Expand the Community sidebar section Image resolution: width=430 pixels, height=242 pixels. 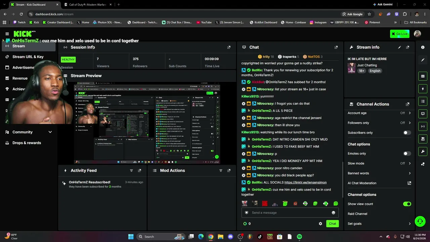tap(28, 132)
